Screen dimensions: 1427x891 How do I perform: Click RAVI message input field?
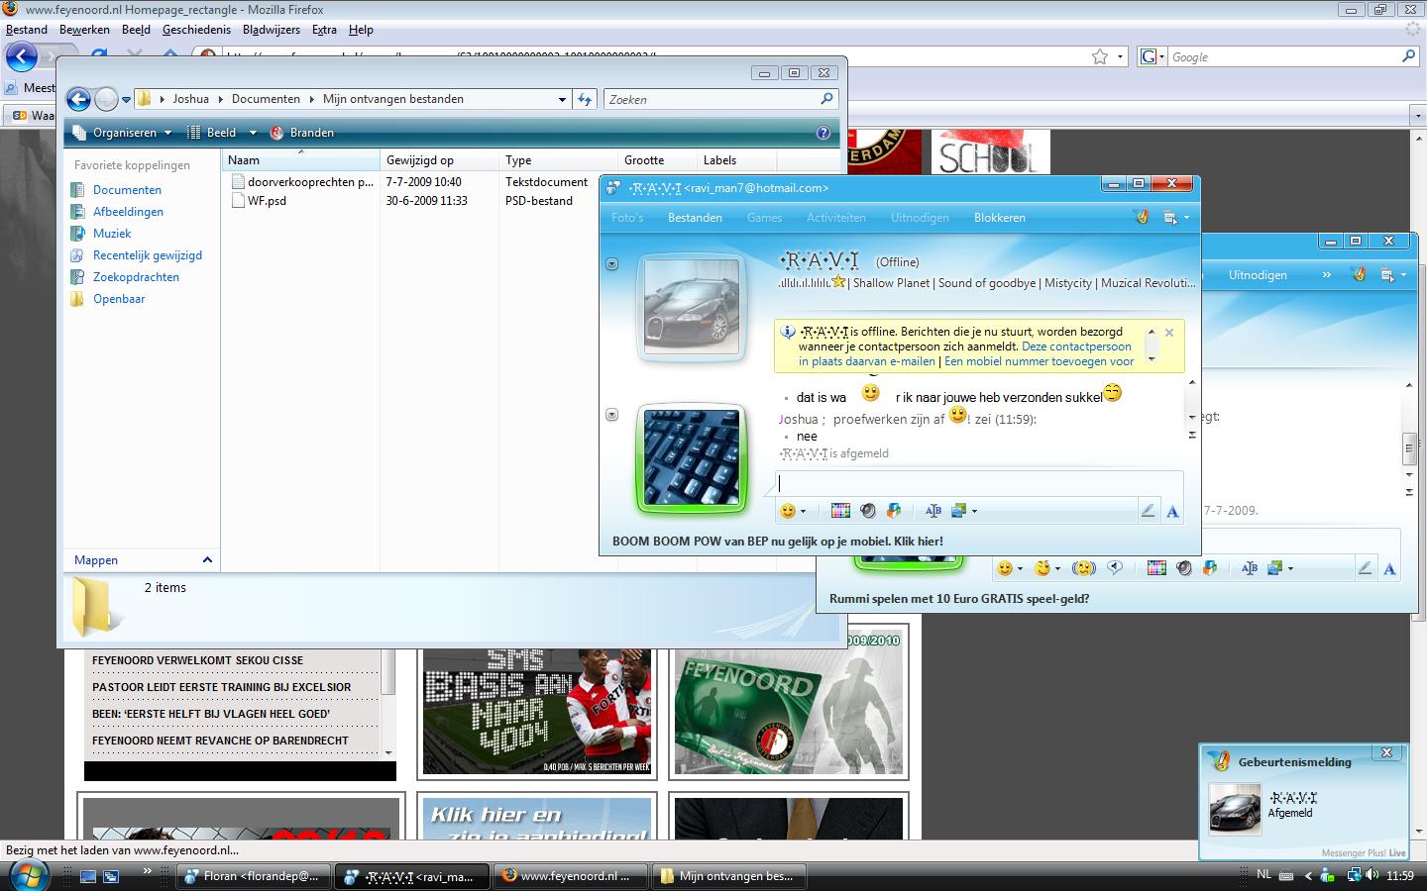coord(979,483)
